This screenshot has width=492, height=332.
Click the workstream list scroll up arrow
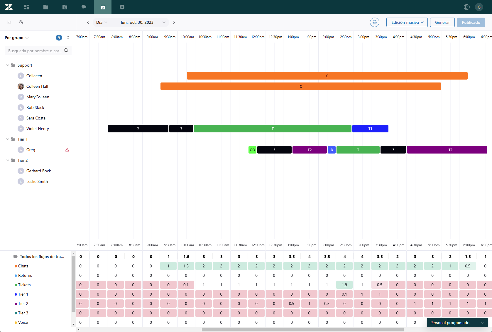[x=73, y=253]
